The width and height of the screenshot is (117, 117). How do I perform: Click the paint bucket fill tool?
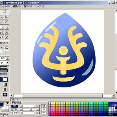coord(2,37)
